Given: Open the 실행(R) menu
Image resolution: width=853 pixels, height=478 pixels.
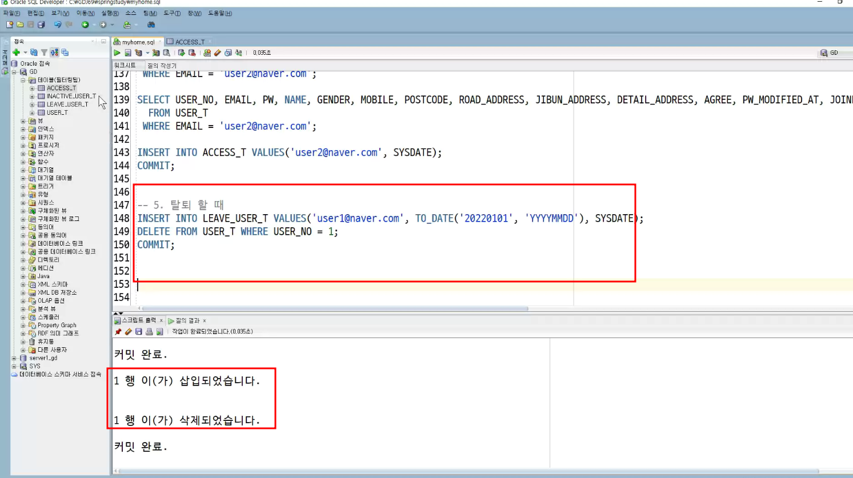Looking at the screenshot, I should coord(110,13).
